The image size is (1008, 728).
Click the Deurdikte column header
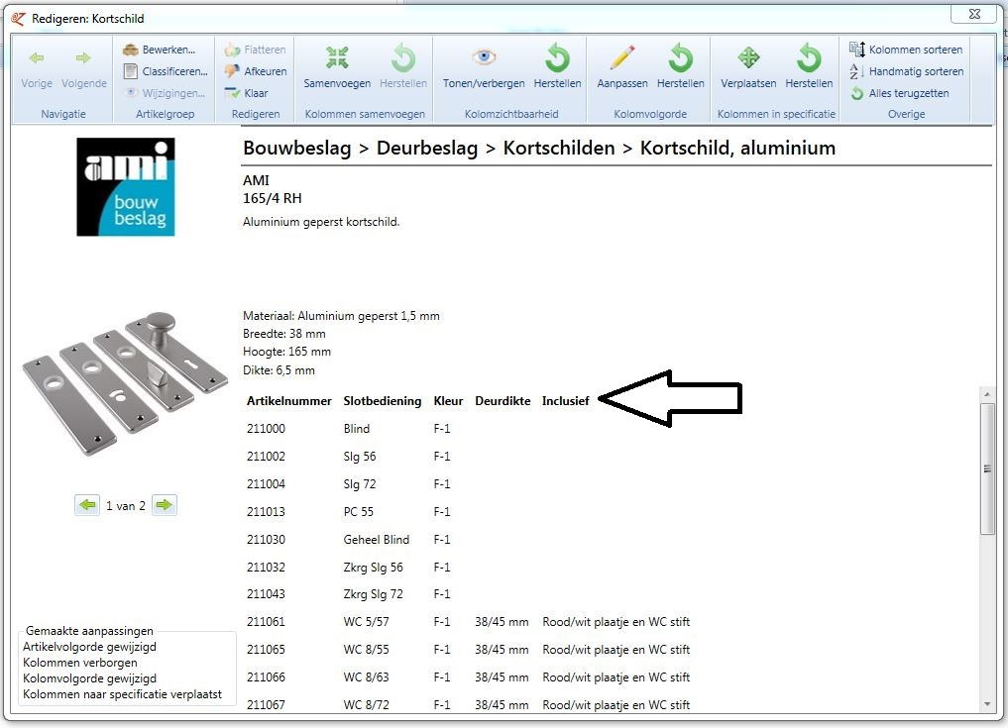point(503,401)
